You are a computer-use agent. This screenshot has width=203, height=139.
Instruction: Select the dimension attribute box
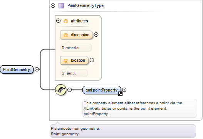pyautogui.click(x=77, y=35)
